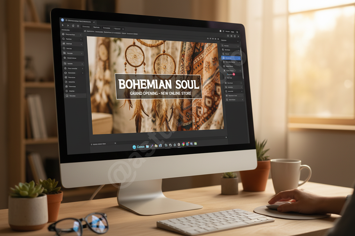Select the blue highlighted row in the right panel

point(231,58)
